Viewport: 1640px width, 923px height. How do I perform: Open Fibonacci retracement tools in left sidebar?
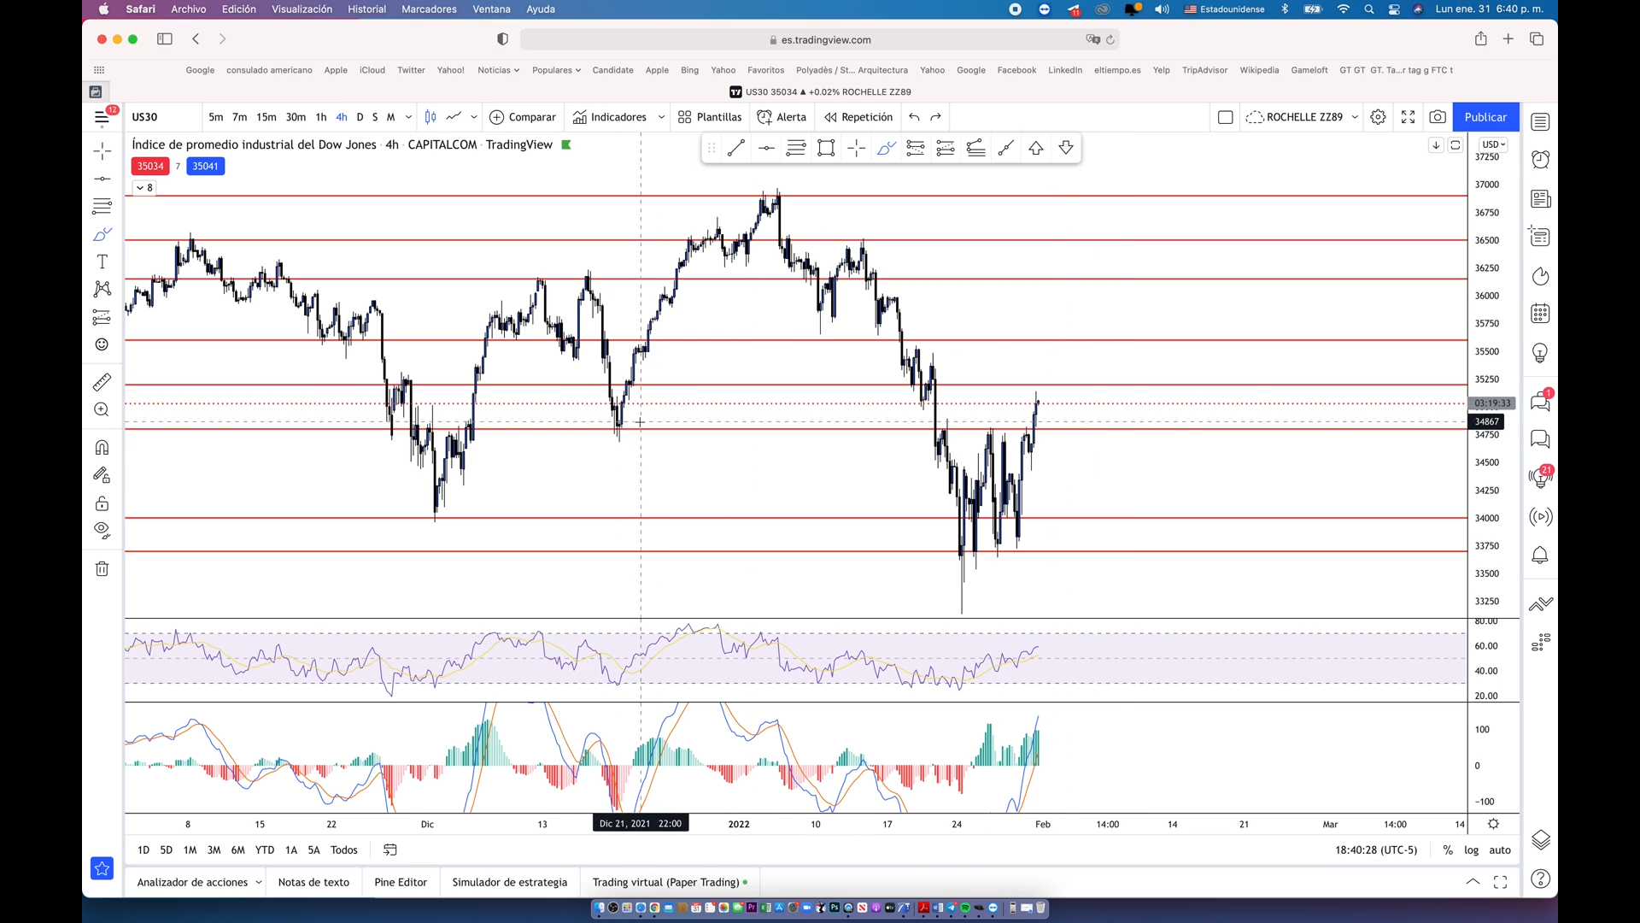(x=102, y=206)
